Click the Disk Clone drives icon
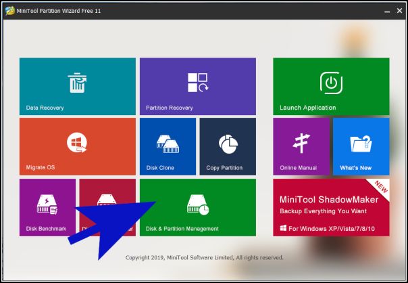 pos(168,144)
